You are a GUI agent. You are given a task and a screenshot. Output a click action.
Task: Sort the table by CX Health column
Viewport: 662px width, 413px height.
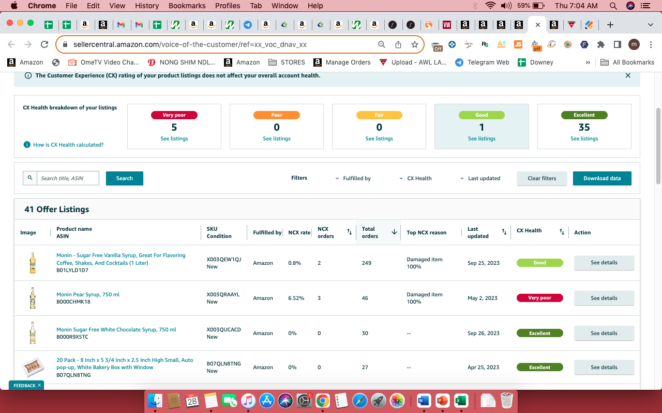[562, 232]
